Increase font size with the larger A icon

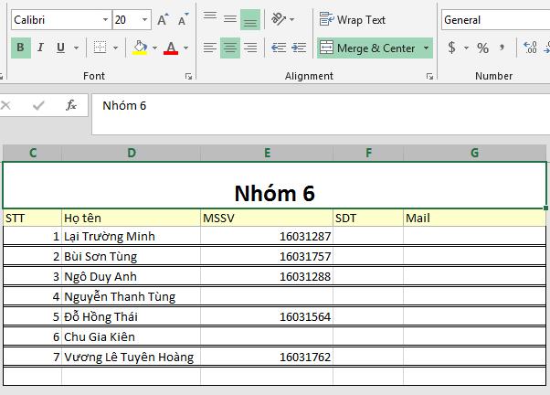(163, 20)
